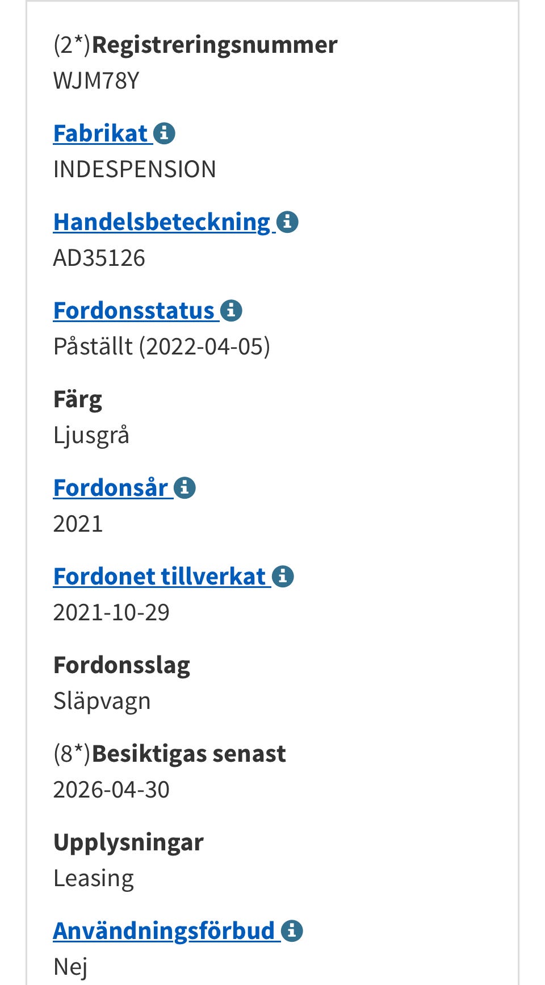Select the Fordonet tillverkat link
The image size is (545, 985).
click(x=160, y=577)
